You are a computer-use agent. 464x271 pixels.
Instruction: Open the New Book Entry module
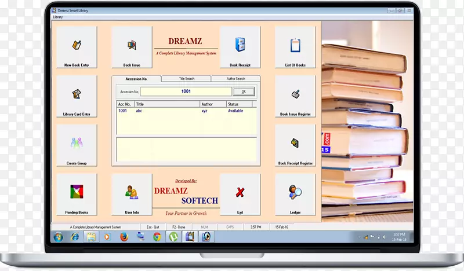coord(76,46)
